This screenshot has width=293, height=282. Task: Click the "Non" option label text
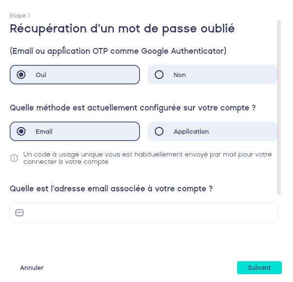pyautogui.click(x=180, y=75)
